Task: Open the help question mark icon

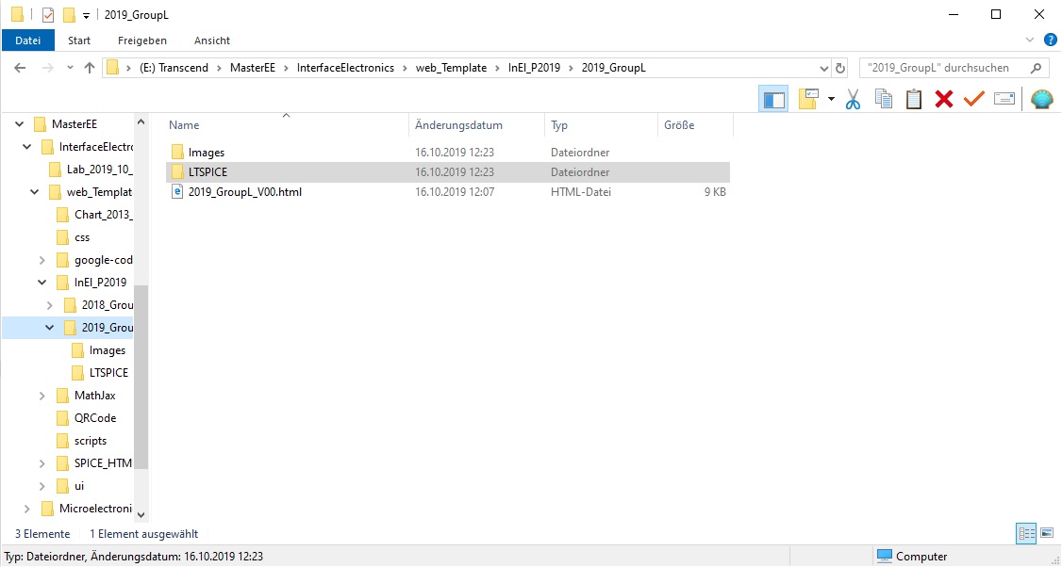Action: (1051, 40)
